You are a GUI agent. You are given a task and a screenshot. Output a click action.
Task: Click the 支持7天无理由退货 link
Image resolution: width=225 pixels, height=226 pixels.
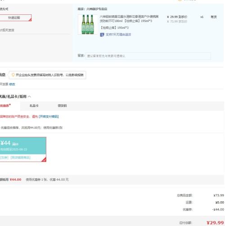(x=118, y=35)
